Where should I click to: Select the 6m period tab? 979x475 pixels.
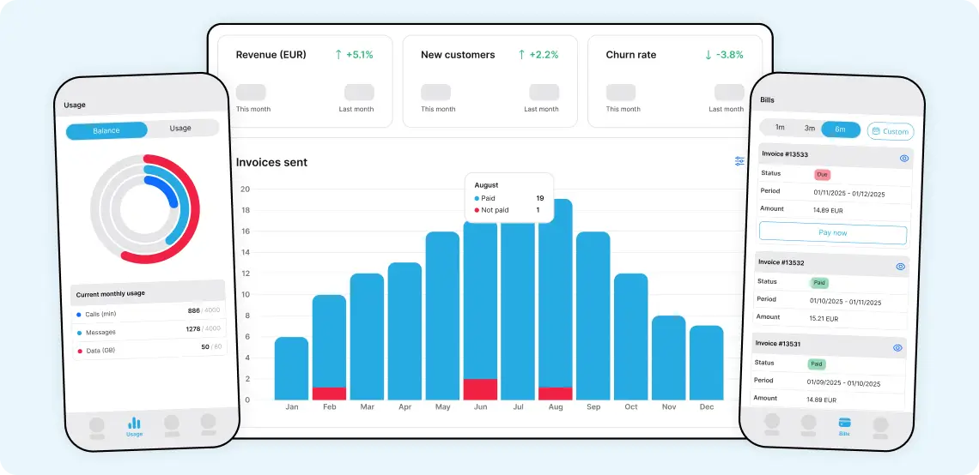[x=840, y=129]
